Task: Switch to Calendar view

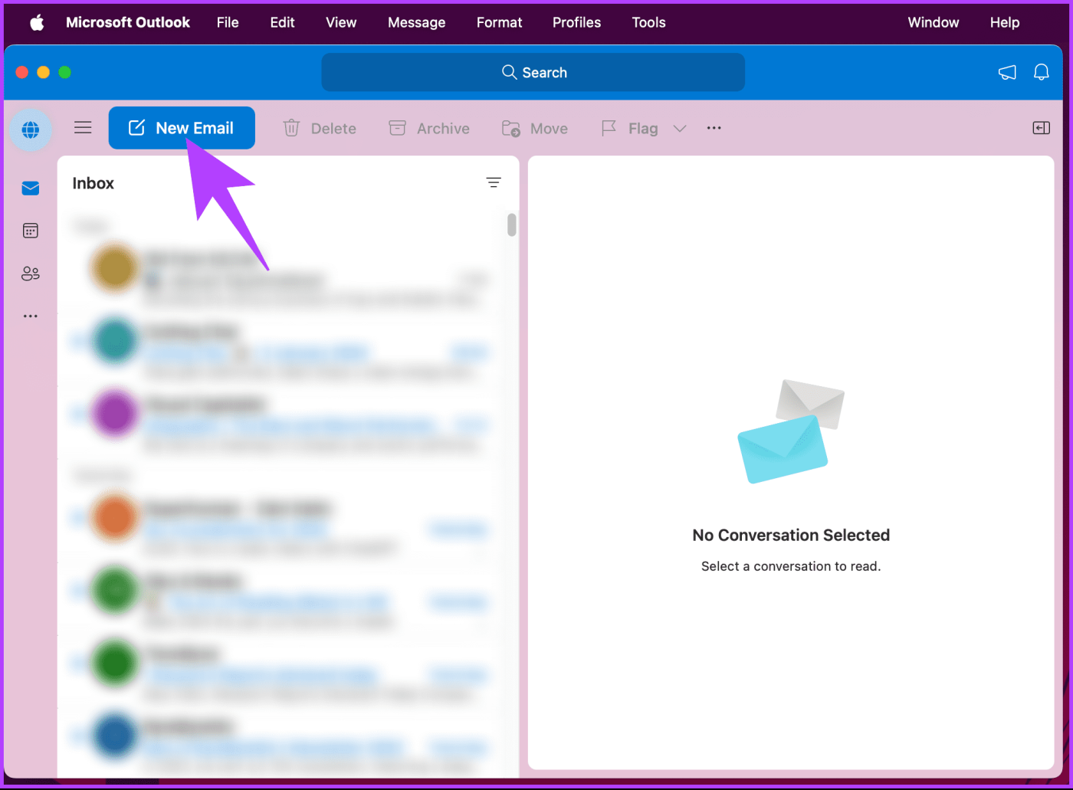Action: coord(31,231)
